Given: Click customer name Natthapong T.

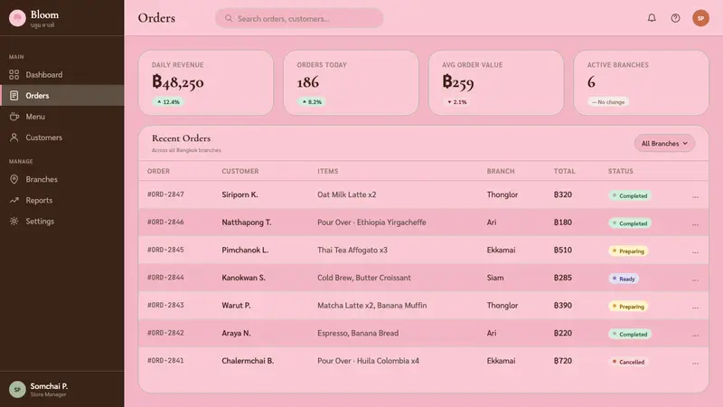Looking at the screenshot, I should [247, 222].
